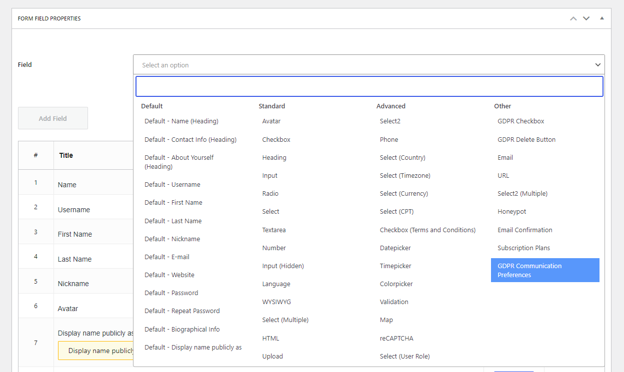Viewport: 624px width, 372px height.
Task: Choose GDPR Delete Button option
Action: tap(526, 140)
